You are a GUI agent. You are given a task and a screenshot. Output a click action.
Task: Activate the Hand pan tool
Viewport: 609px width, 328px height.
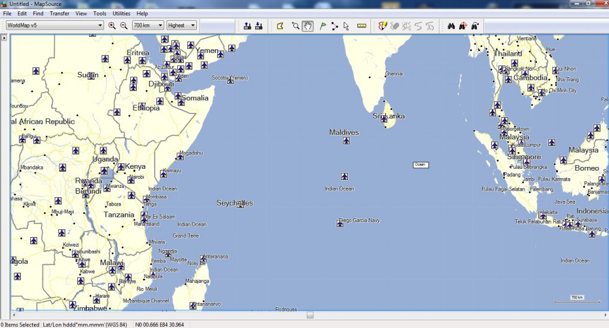pyautogui.click(x=307, y=26)
